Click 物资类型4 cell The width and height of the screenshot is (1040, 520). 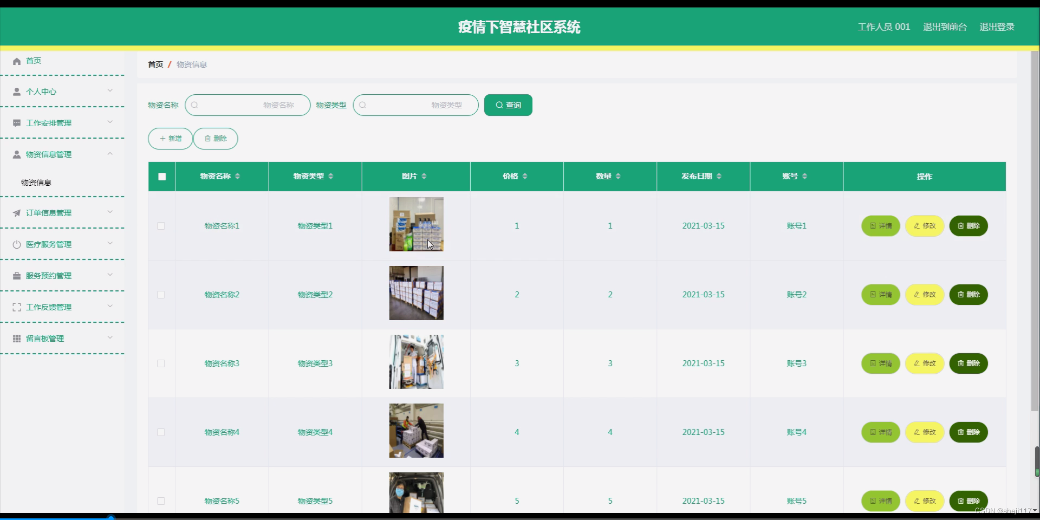[315, 432]
